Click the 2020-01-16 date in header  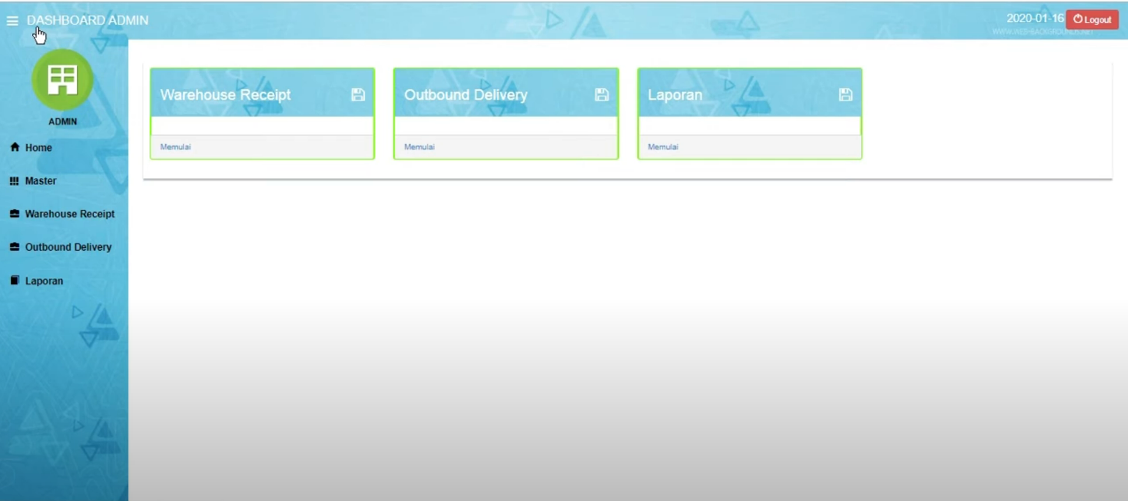pyautogui.click(x=1034, y=18)
